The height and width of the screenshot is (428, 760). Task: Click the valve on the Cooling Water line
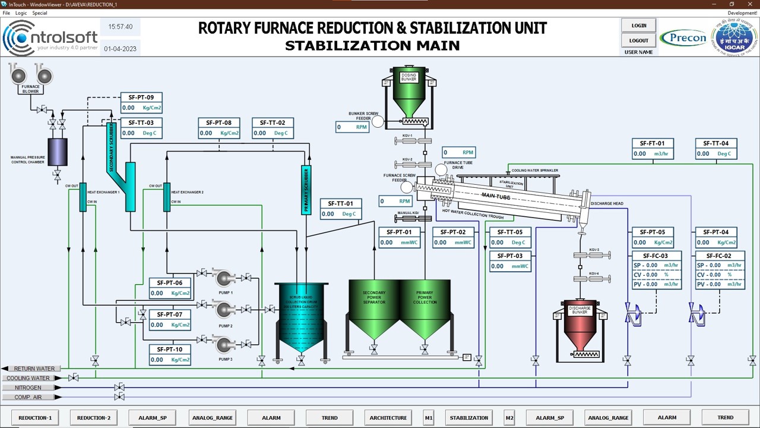pos(73,378)
